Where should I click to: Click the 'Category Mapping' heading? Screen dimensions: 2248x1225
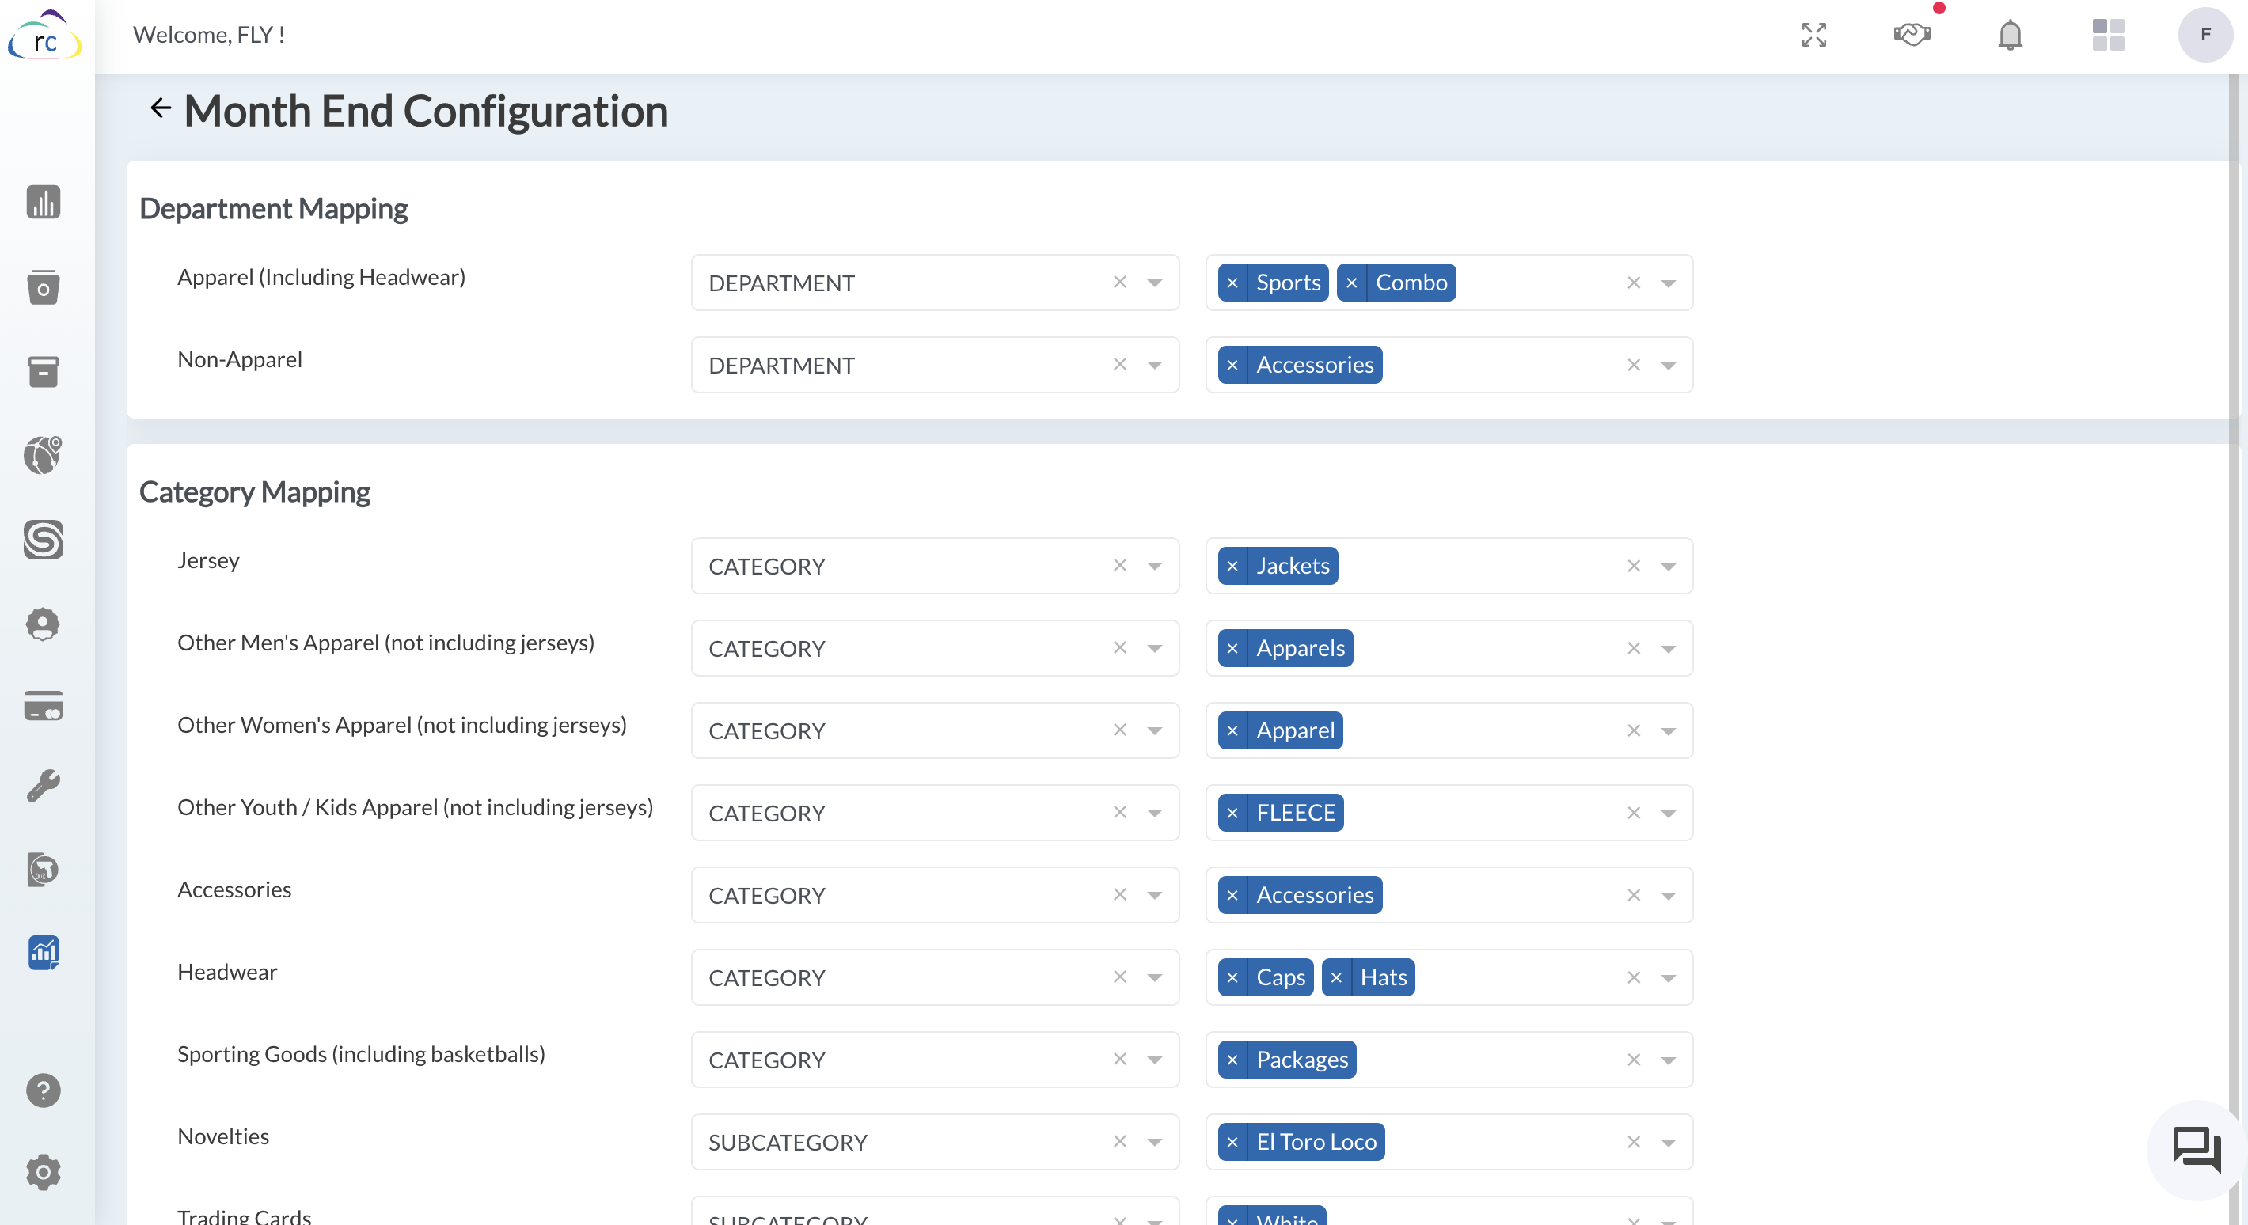[x=255, y=492]
